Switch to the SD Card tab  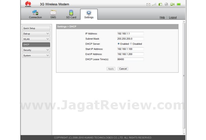(71, 14)
